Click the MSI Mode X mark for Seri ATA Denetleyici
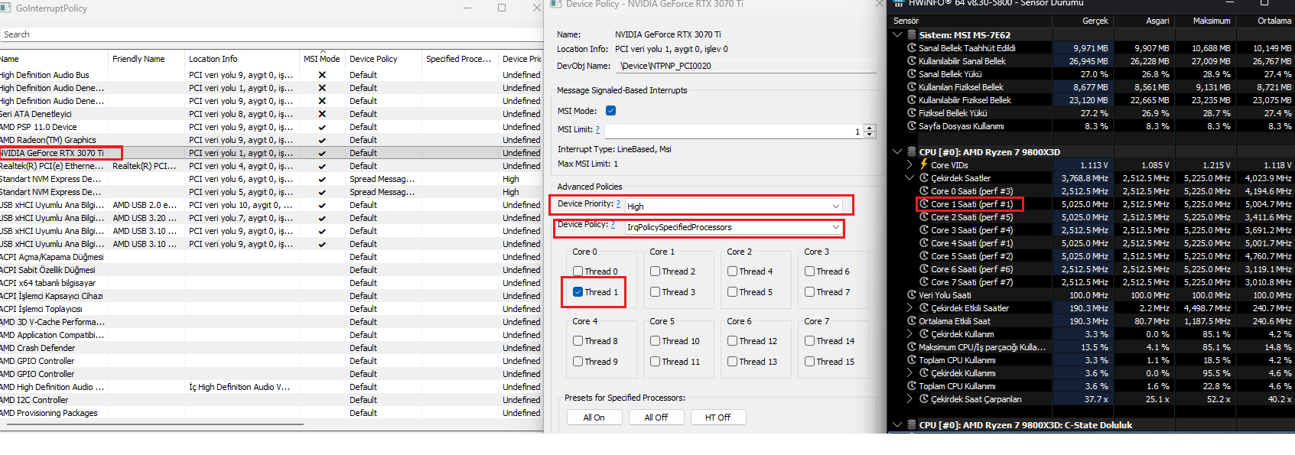This screenshot has width=1295, height=455. [322, 114]
